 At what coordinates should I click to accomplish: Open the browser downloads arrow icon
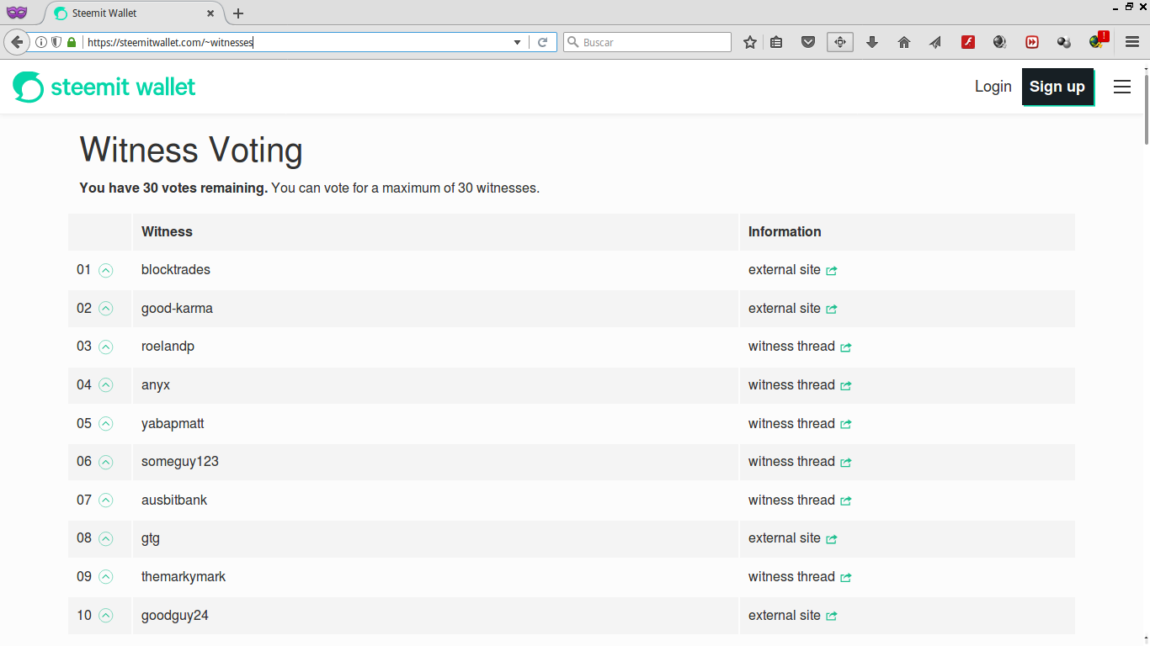click(x=872, y=42)
